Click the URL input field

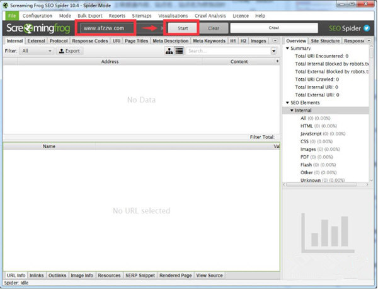(106, 28)
